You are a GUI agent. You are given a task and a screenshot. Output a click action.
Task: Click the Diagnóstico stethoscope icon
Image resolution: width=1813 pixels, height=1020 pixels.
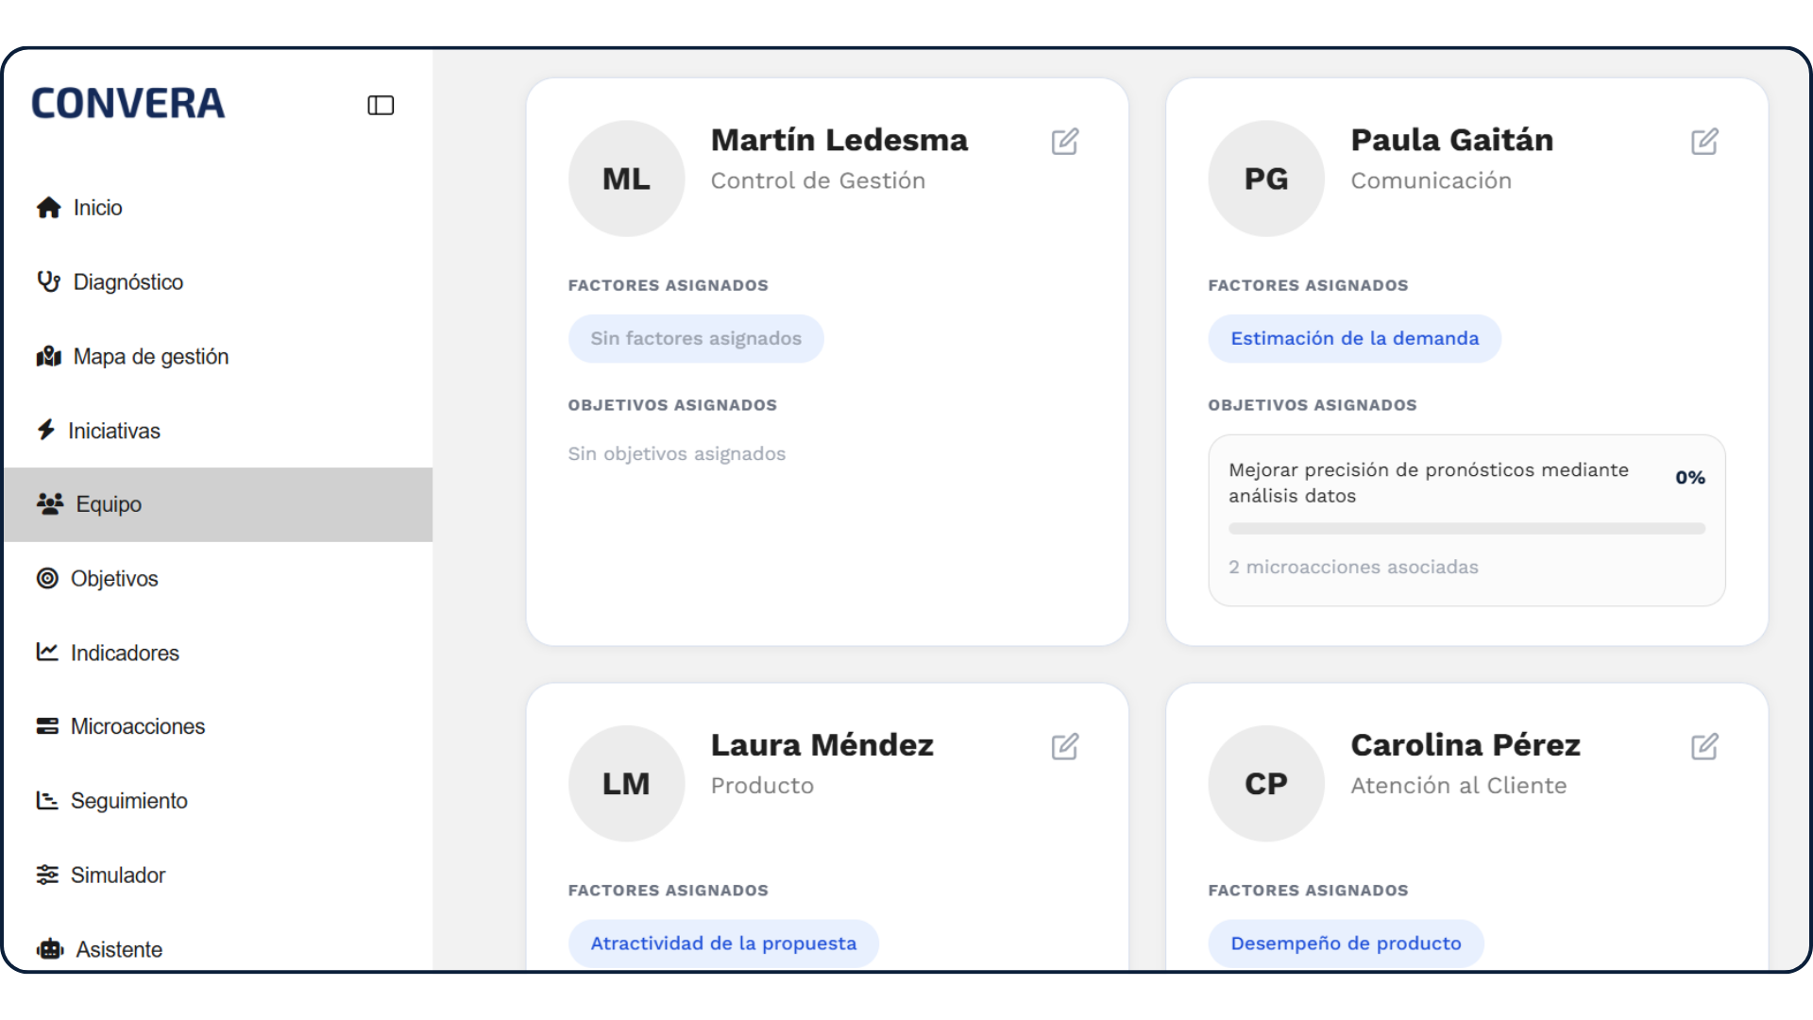(x=49, y=281)
